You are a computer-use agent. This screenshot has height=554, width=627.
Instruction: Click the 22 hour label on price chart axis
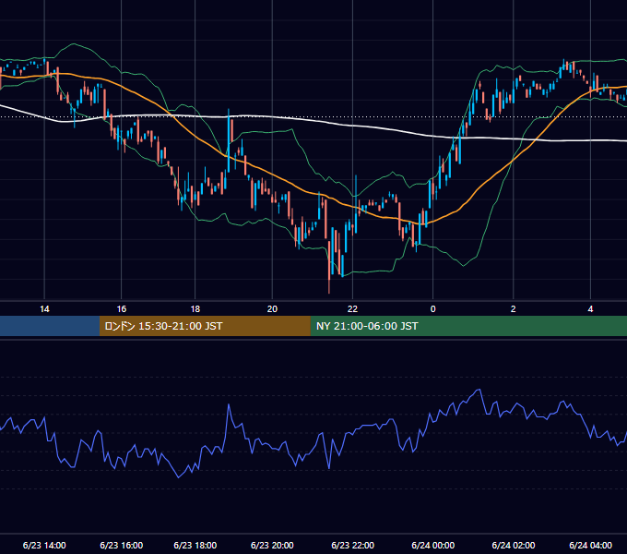[352, 309]
